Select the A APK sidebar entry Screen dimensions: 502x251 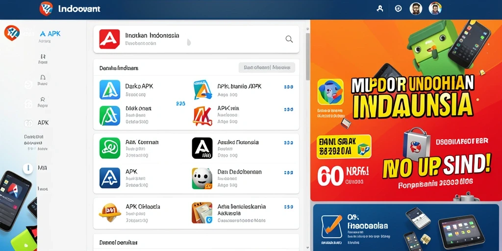[x=50, y=34]
